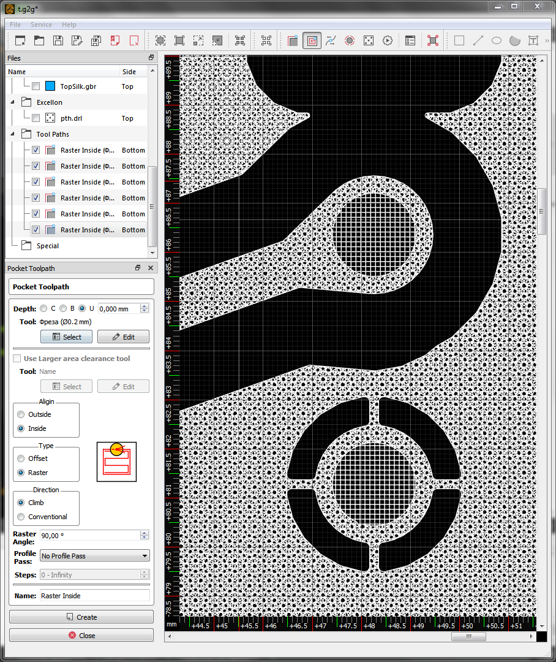Select the Text drawing tool
The height and width of the screenshot is (662, 556).
(533, 40)
